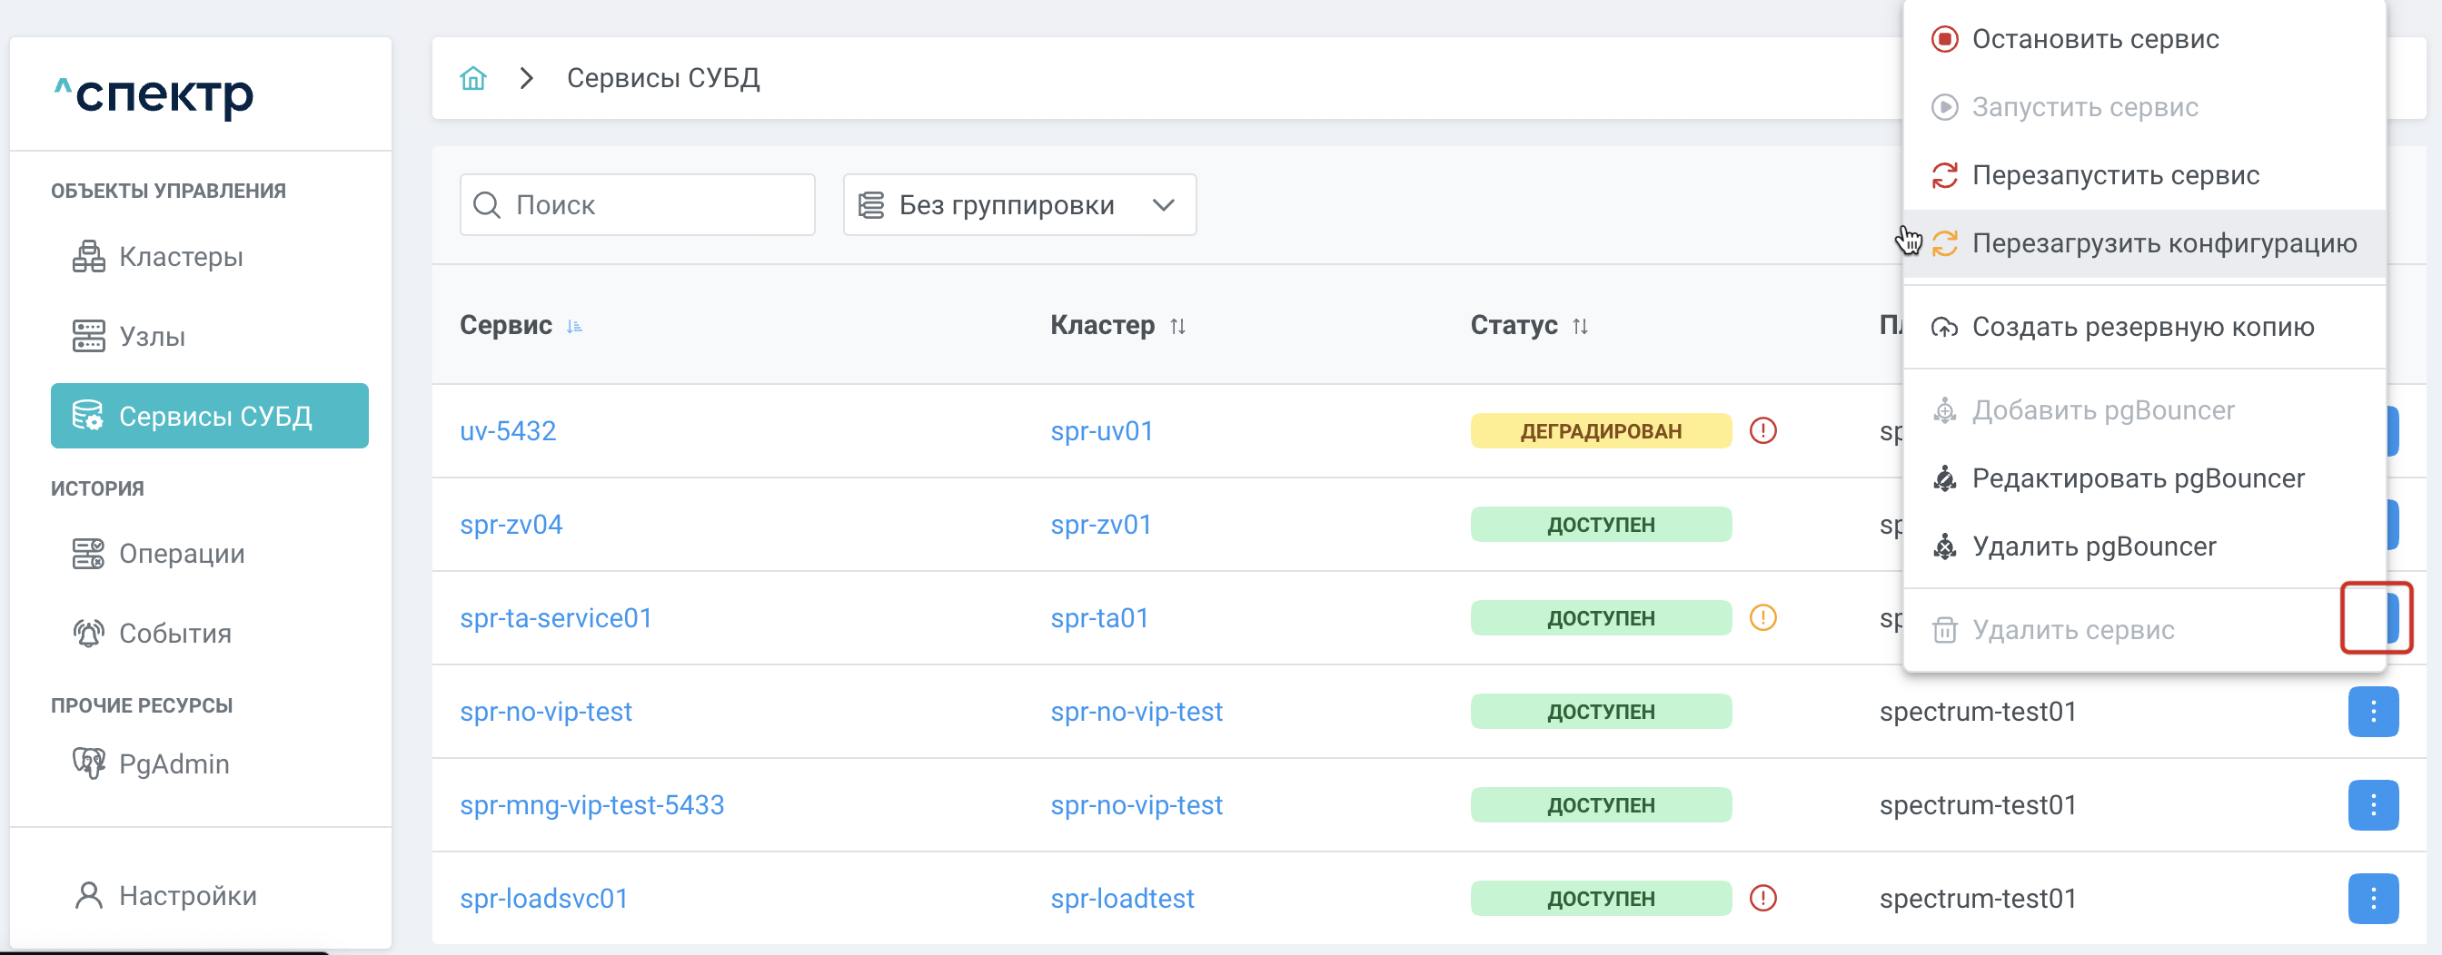Screen dimensions: 2442x955
Task: Sort table by Статус column
Action: click(1579, 326)
